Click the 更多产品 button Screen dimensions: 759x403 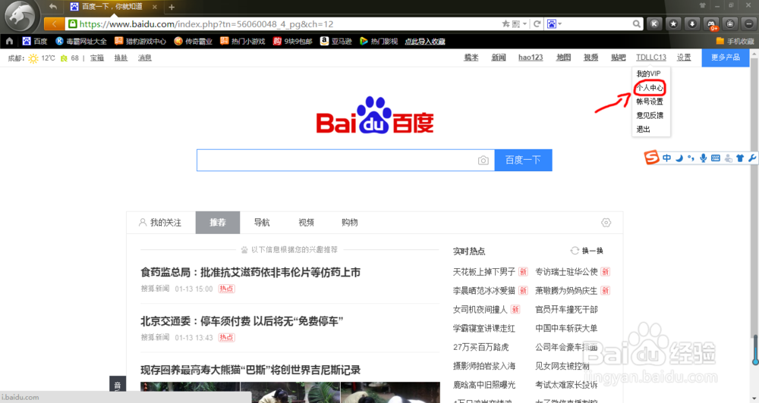[x=725, y=58]
